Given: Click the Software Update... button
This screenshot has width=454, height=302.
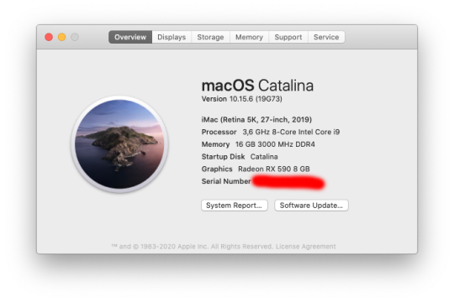Looking at the screenshot, I should [311, 206].
